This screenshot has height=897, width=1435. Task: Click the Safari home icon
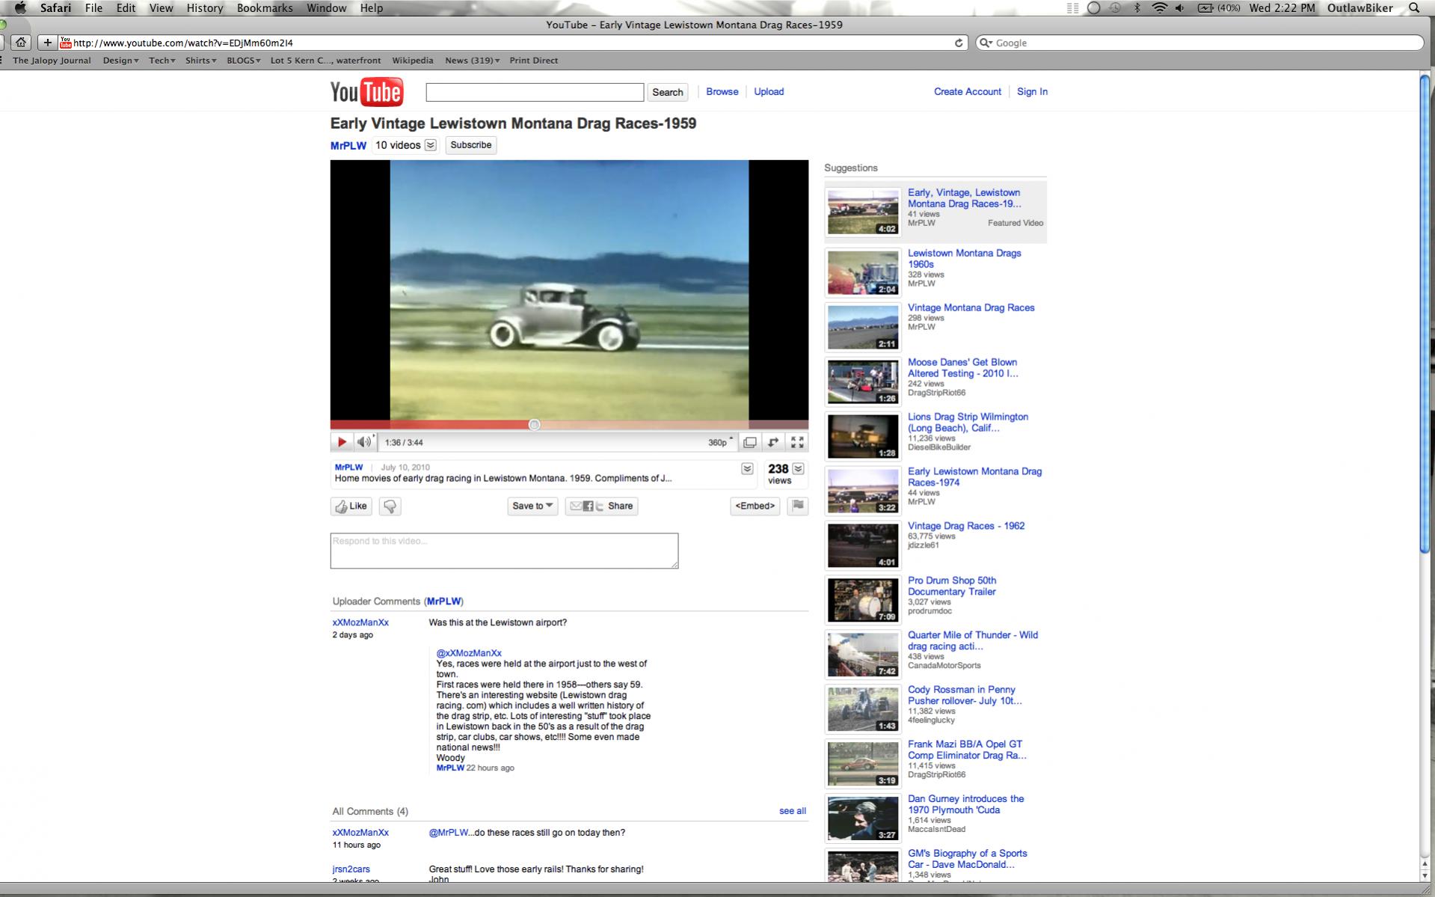[x=21, y=43]
